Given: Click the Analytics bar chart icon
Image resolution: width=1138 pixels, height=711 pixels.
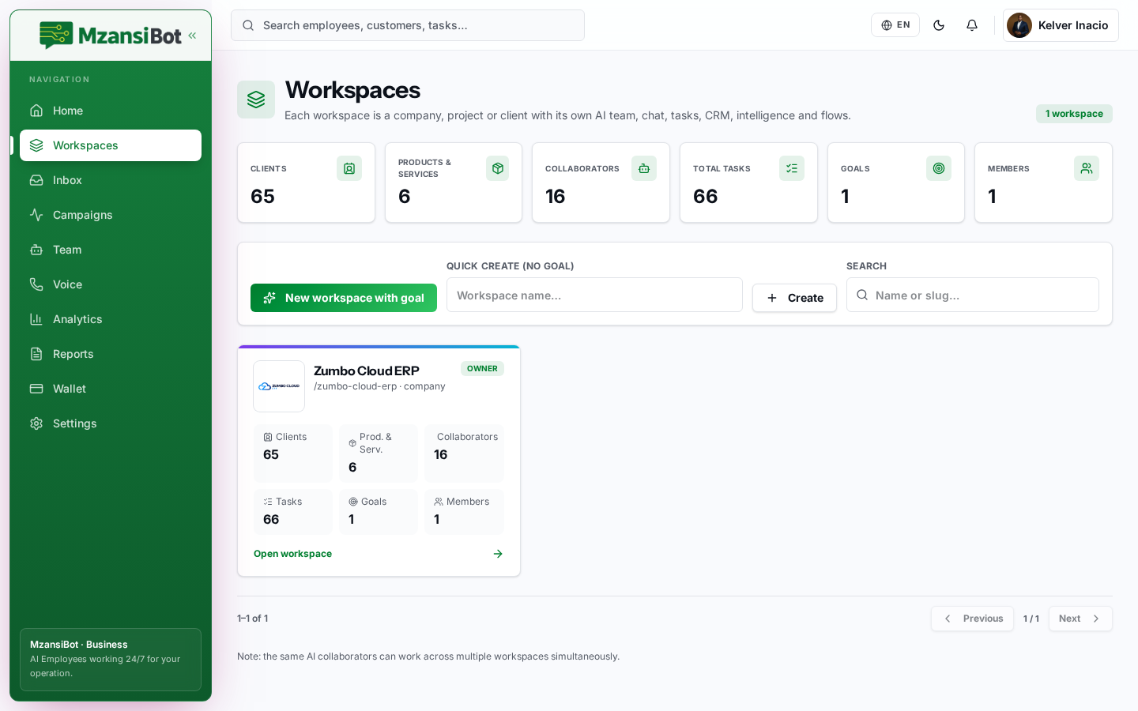Looking at the screenshot, I should 36,319.
